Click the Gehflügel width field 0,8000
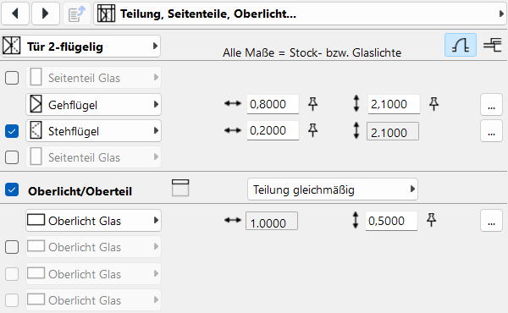This screenshot has width=508, height=313. point(273,104)
